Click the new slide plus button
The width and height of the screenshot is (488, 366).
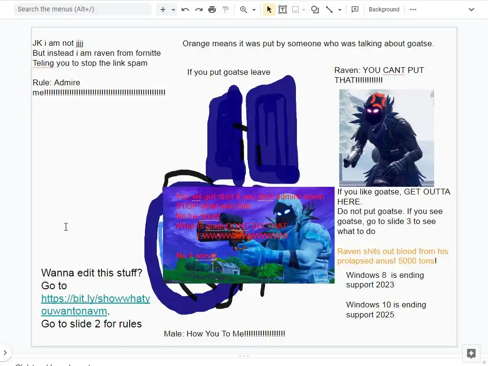point(163,10)
